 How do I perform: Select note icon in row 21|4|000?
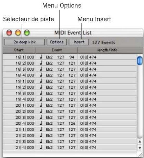click(41, 147)
